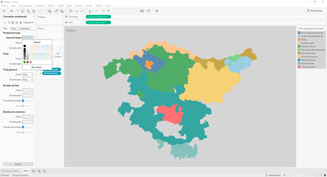The height and width of the screenshot is (177, 327).
Task: Select the alignment format icon
Action: coord(9,22)
